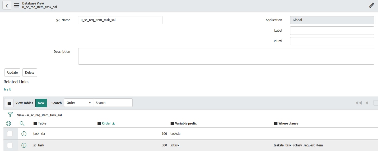Click the Application field showing Global
This screenshot has height=153, width=378.
[x=332, y=20]
